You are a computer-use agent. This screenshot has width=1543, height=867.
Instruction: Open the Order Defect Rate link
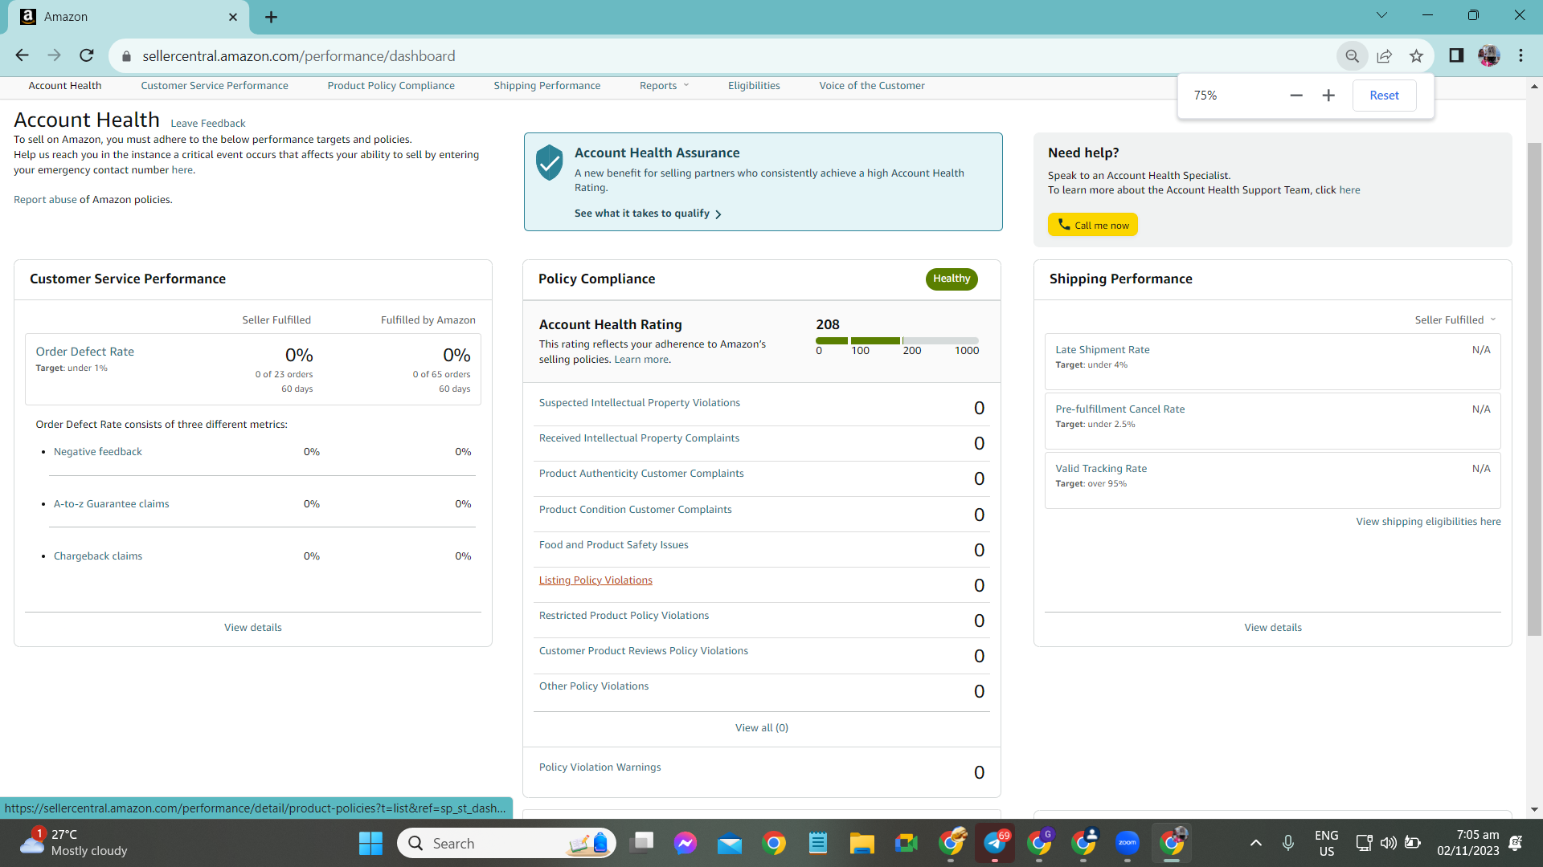coord(85,352)
